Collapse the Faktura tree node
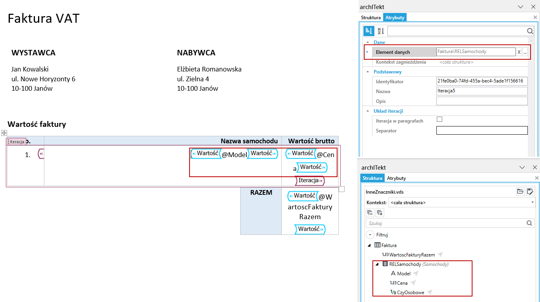 369,245
